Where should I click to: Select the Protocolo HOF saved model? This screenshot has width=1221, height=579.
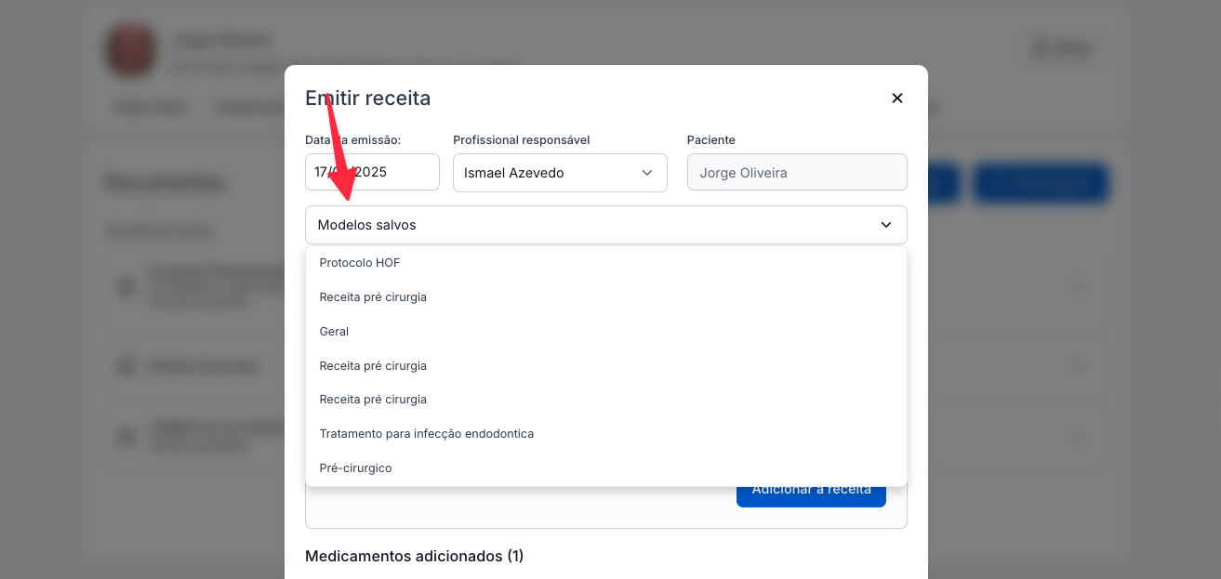click(x=360, y=263)
